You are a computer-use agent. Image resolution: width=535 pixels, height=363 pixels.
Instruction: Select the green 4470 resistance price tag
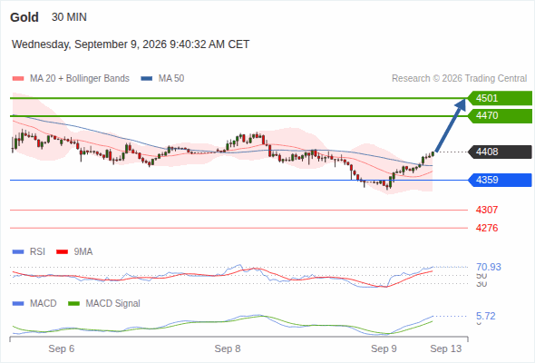pos(500,116)
